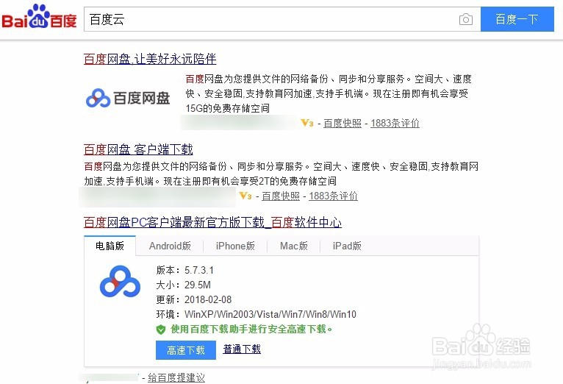Open 给百度提建议 link
Viewport: 563px width, 384px height.
point(176,378)
